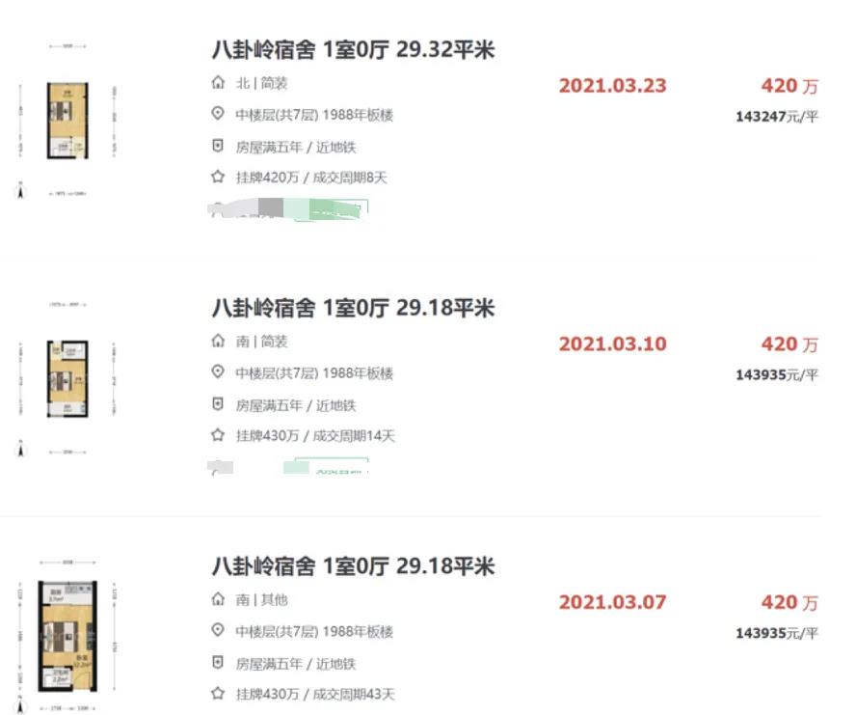Open the "八卦岭宿舍 1室0厅 29.32平米" title
The image size is (856, 715).
click(x=353, y=49)
